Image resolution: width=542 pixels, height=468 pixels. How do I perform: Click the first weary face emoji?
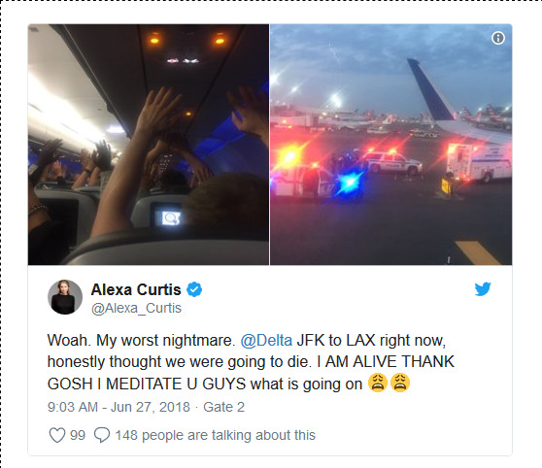(378, 383)
